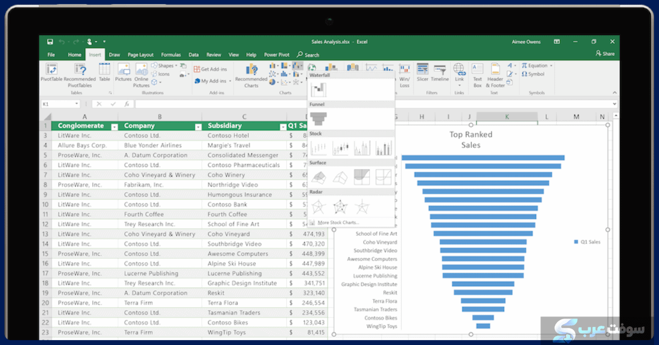Open Recommended Charts

pyautogui.click(x=252, y=75)
